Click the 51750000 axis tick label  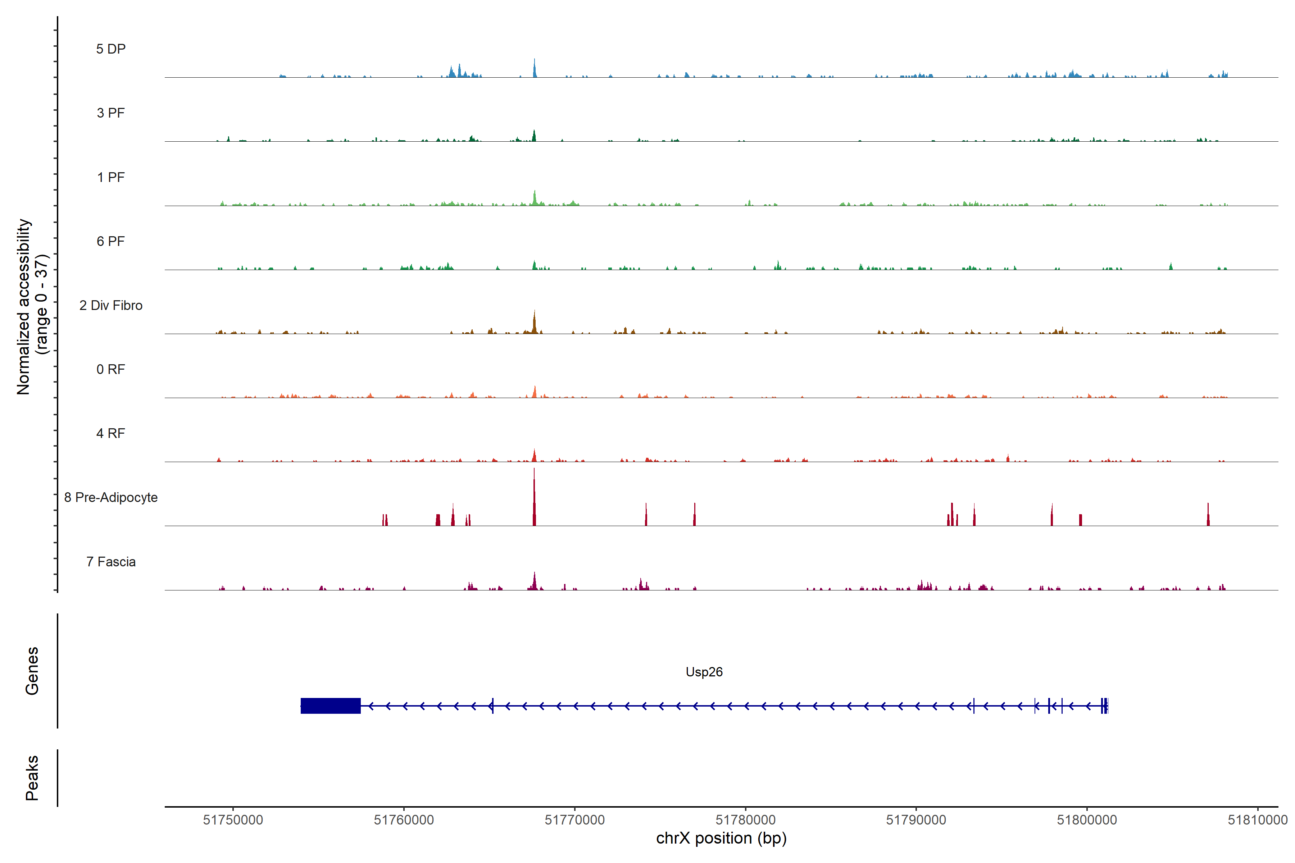233,820
